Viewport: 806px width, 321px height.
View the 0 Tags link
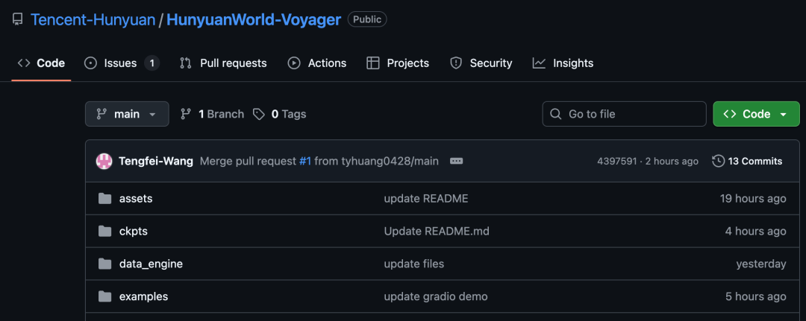coord(280,114)
